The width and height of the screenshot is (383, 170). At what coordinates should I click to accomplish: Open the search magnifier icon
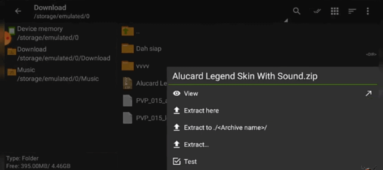click(x=297, y=11)
